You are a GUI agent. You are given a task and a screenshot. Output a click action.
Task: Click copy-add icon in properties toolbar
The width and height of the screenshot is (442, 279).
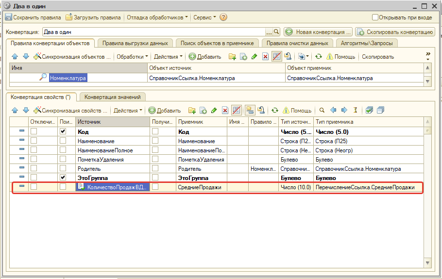203,110
